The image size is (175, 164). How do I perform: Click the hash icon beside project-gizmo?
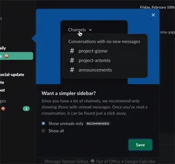point(72,51)
